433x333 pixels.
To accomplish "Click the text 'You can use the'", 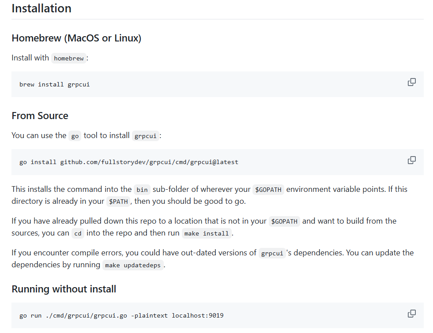I will pos(39,135).
